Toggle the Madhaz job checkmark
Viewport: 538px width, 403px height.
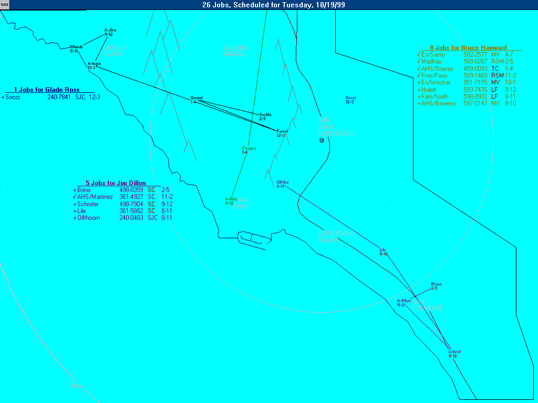(x=418, y=61)
